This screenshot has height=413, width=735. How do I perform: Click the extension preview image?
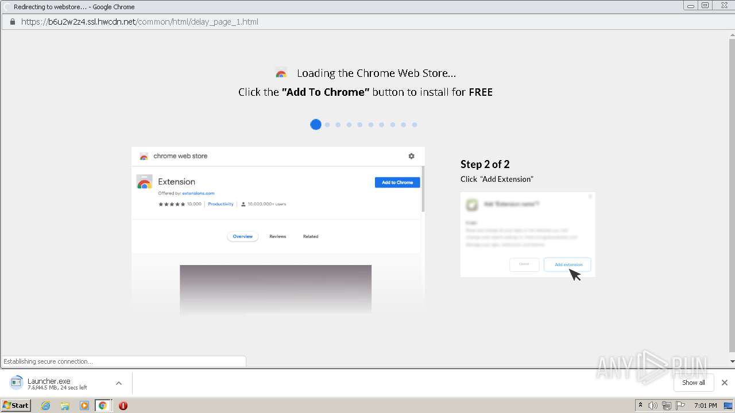[x=276, y=290]
